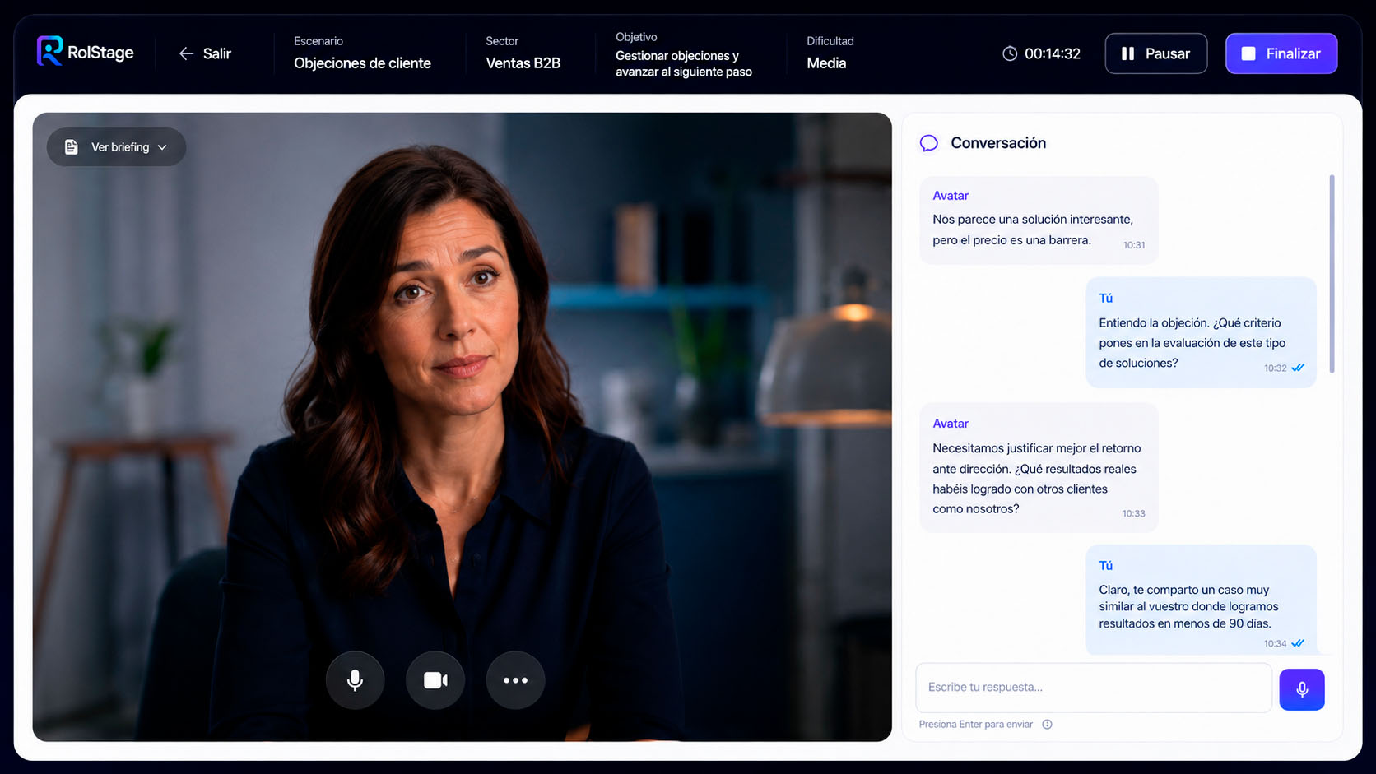Toggle the camera on the video panel

pyautogui.click(x=435, y=680)
